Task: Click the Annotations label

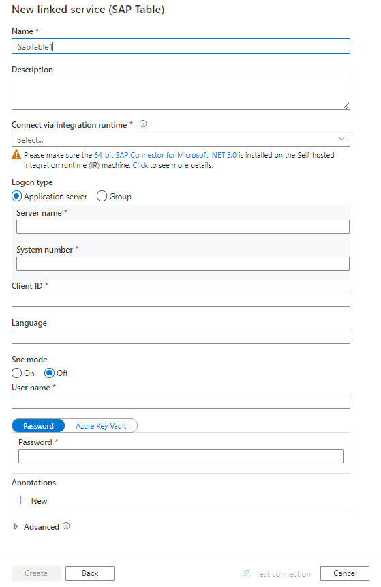Action: tap(33, 482)
